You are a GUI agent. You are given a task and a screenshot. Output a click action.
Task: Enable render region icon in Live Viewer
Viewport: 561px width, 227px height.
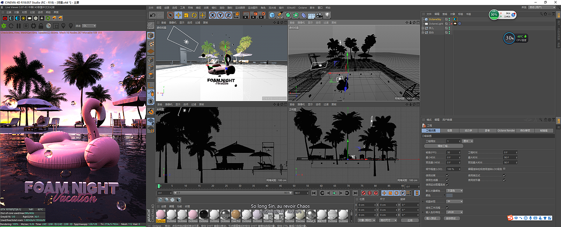(x=56, y=26)
